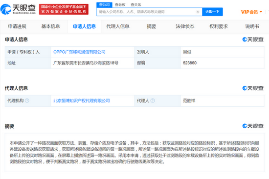This screenshot has width=269, height=179.
Task: Click the red 国家中小企业发展子基金 banner
Action: coord(64,9)
